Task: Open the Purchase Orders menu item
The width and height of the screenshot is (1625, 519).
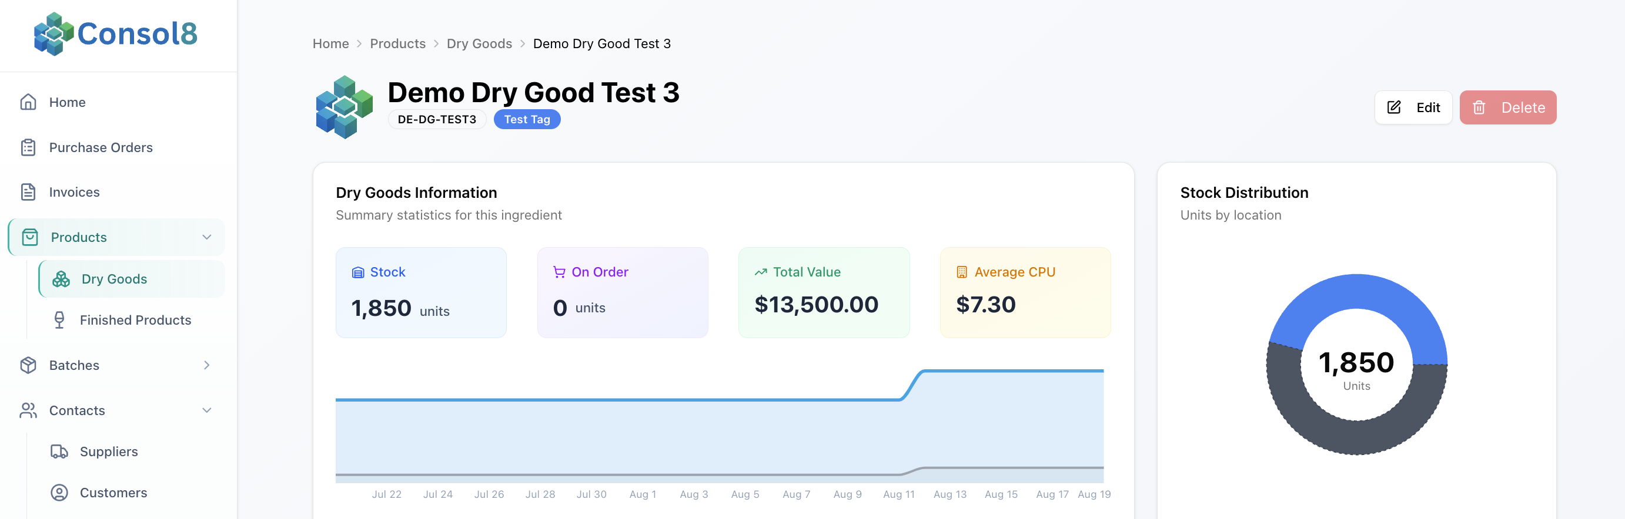Action: point(101,147)
